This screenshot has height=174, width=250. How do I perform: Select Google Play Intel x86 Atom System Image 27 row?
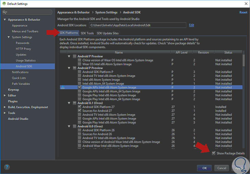tap(151, 122)
